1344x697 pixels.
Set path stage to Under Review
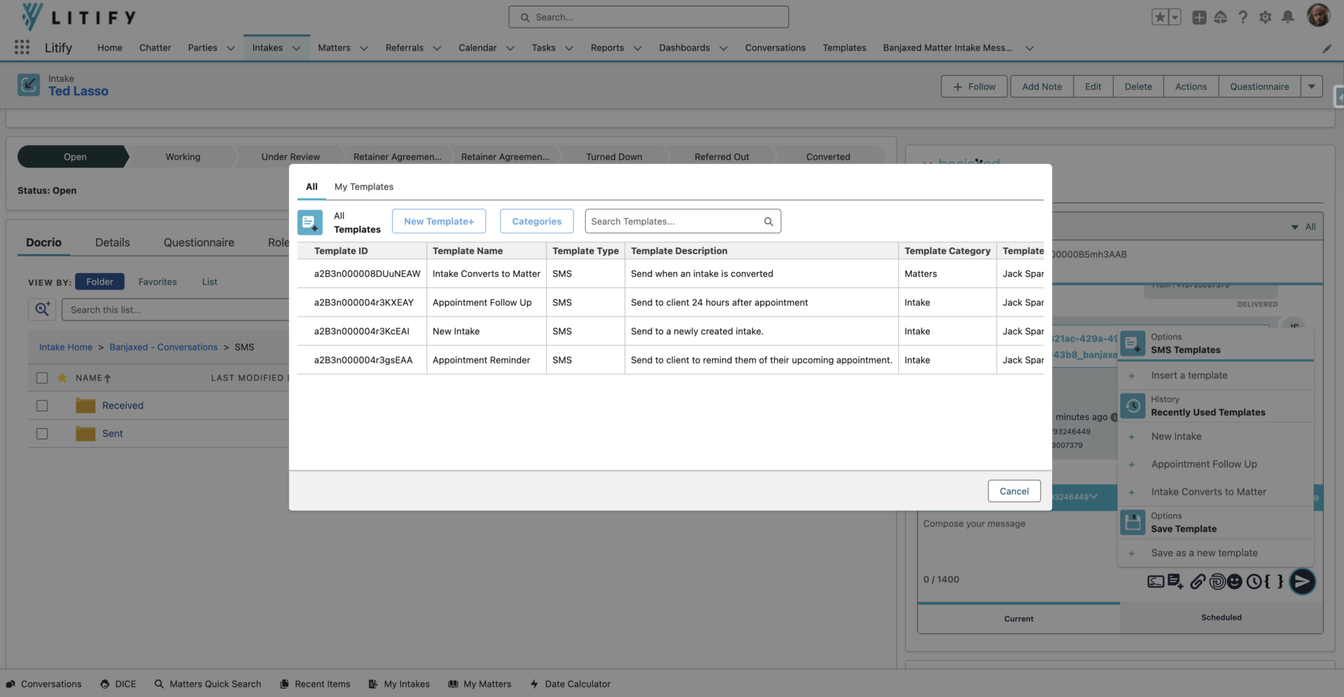click(290, 157)
